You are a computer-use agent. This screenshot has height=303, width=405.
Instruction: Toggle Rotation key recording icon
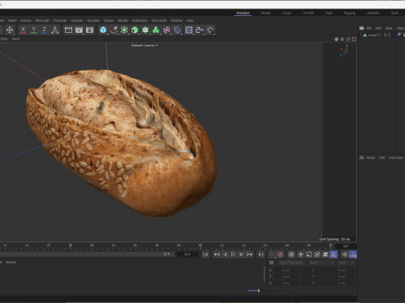pyautogui.click(x=317, y=254)
